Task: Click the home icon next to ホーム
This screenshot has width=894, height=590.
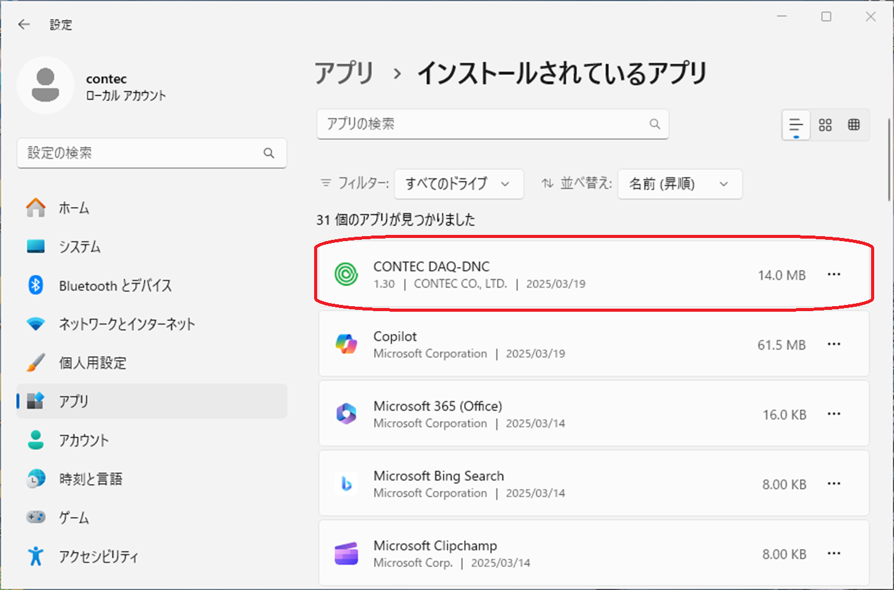Action: pos(36,208)
